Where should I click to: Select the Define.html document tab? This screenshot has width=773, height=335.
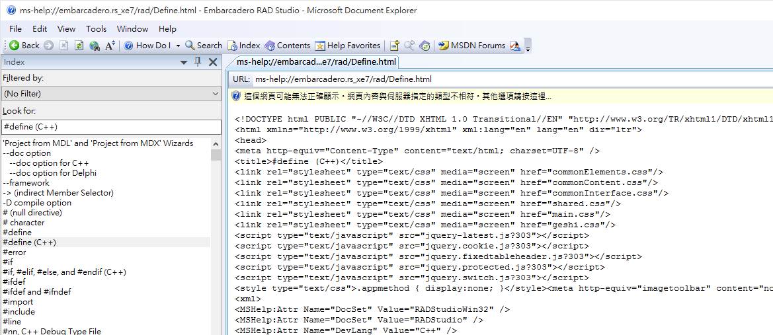click(316, 61)
